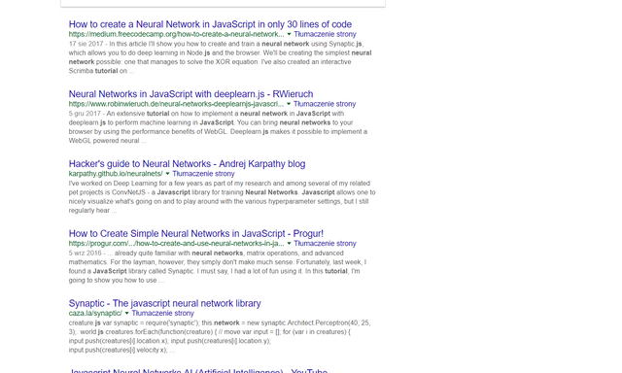Expand dropdown arrow beside medium.freecodecamp.org URL

[289, 34]
